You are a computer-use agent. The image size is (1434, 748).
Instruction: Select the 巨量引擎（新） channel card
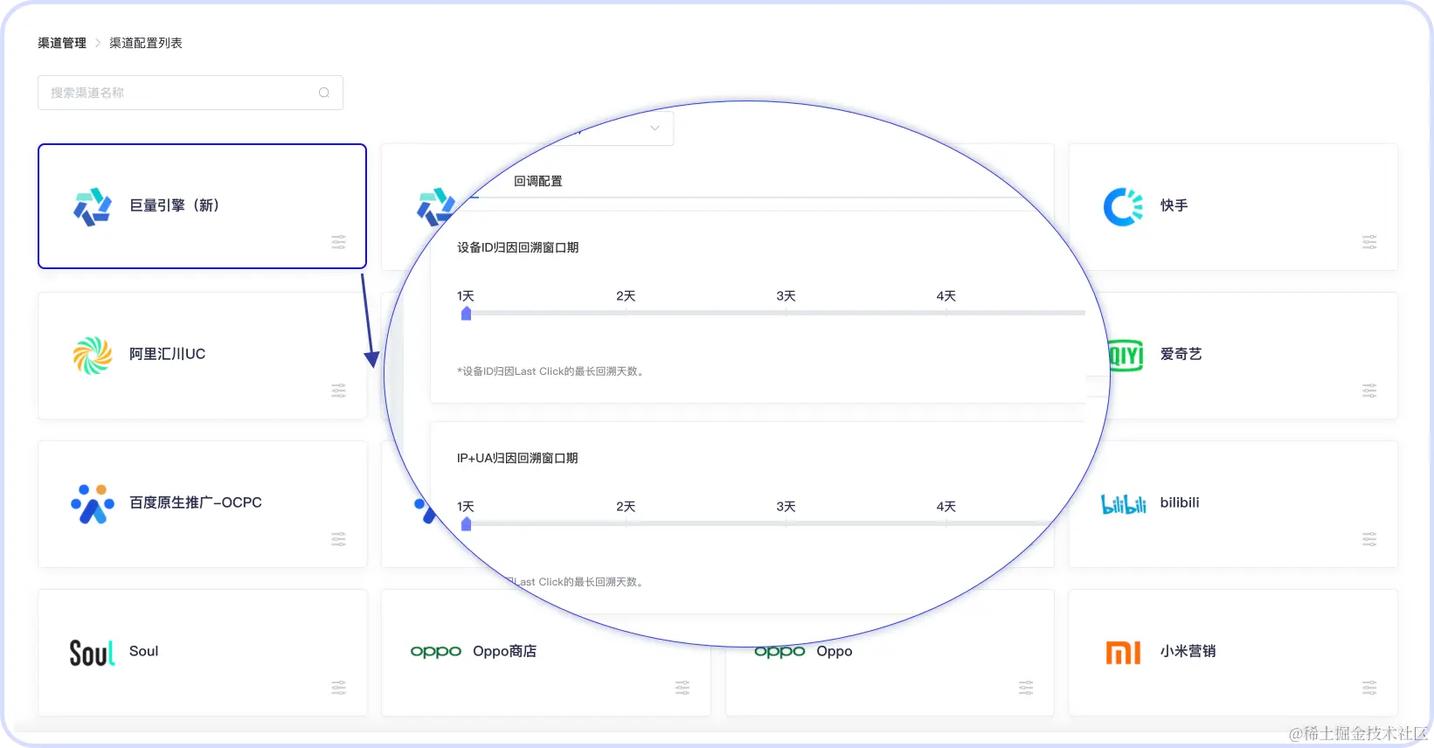202,206
